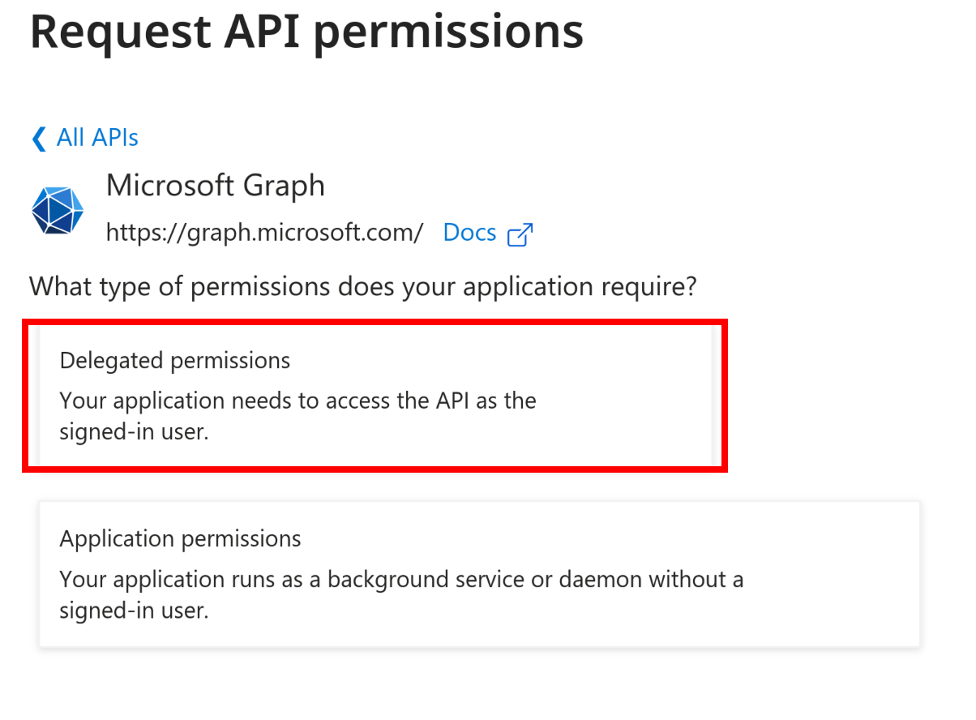The height and width of the screenshot is (720, 976).
Task: Choose the Application permissions card
Action: (479, 574)
